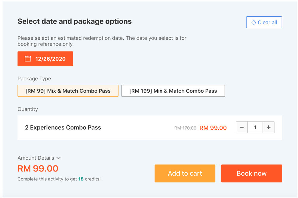
Task: Click the crossed-out RM 170.00 price
Action: pyautogui.click(x=185, y=128)
